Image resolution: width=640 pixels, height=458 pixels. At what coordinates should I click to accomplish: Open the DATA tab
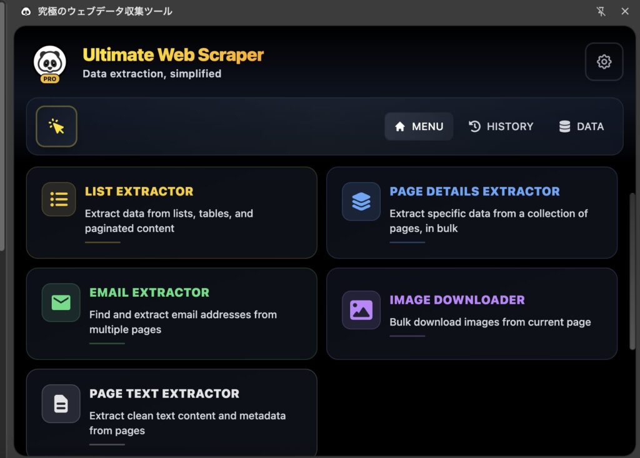(x=581, y=126)
